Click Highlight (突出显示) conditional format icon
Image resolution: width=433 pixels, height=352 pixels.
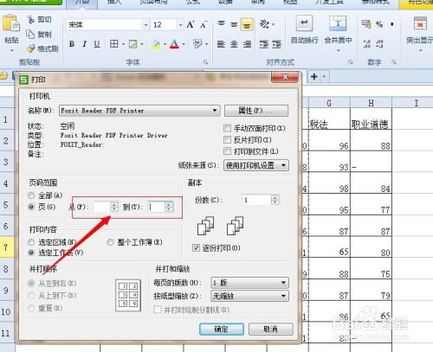tap(420, 23)
